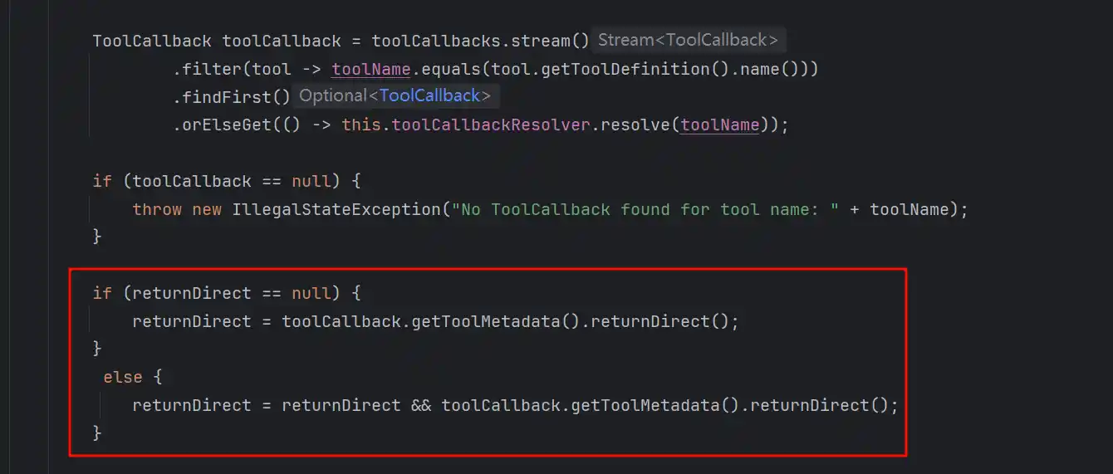The image size is (1113, 474).
Task: Click the && operator in the else block
Action: click(x=421, y=405)
